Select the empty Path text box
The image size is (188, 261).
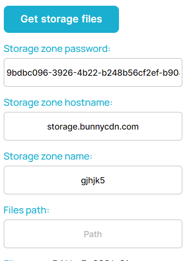click(x=93, y=234)
